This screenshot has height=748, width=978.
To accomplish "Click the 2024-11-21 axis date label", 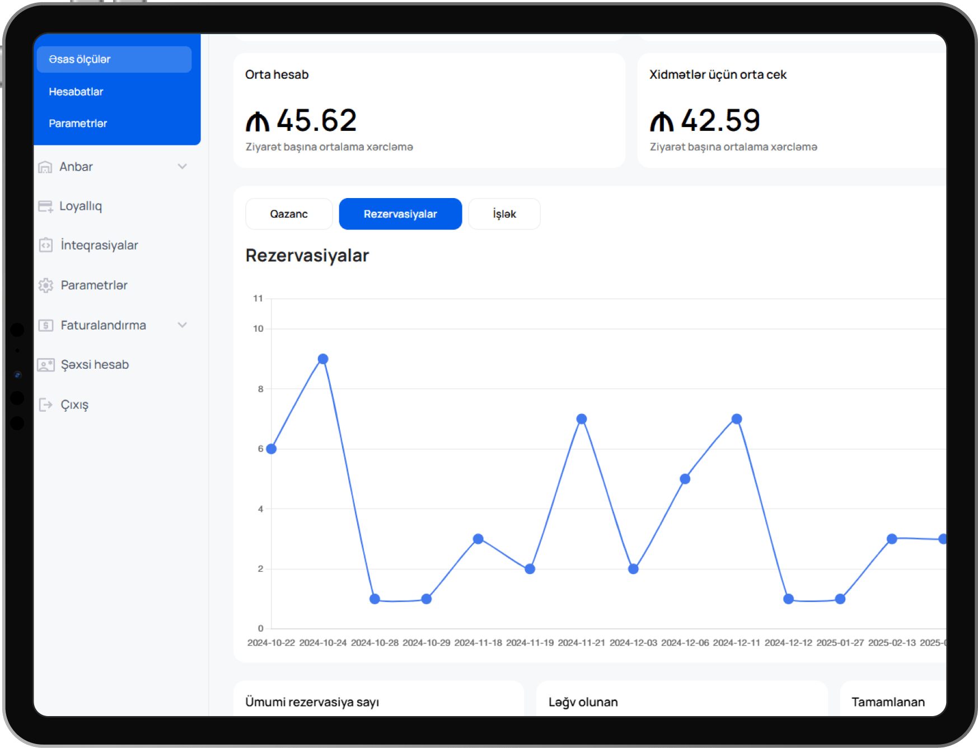I will pyautogui.click(x=582, y=643).
